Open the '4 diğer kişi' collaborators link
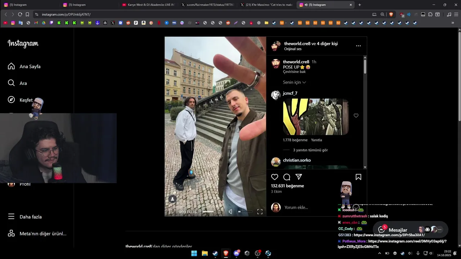 327,44
